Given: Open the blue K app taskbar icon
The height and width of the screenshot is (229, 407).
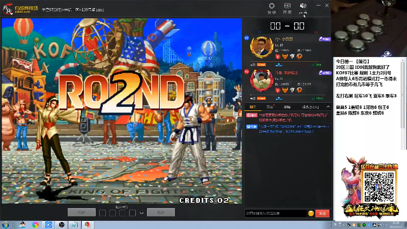Looking at the screenshot, I should (48, 224).
